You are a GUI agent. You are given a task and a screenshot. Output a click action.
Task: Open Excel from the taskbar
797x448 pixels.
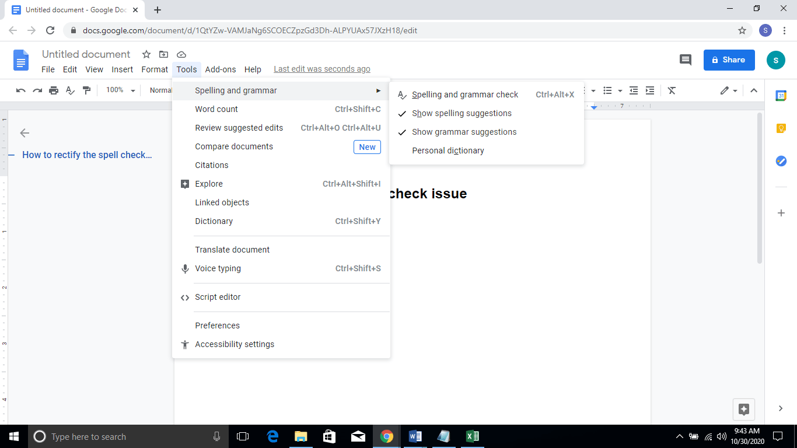[x=472, y=436]
